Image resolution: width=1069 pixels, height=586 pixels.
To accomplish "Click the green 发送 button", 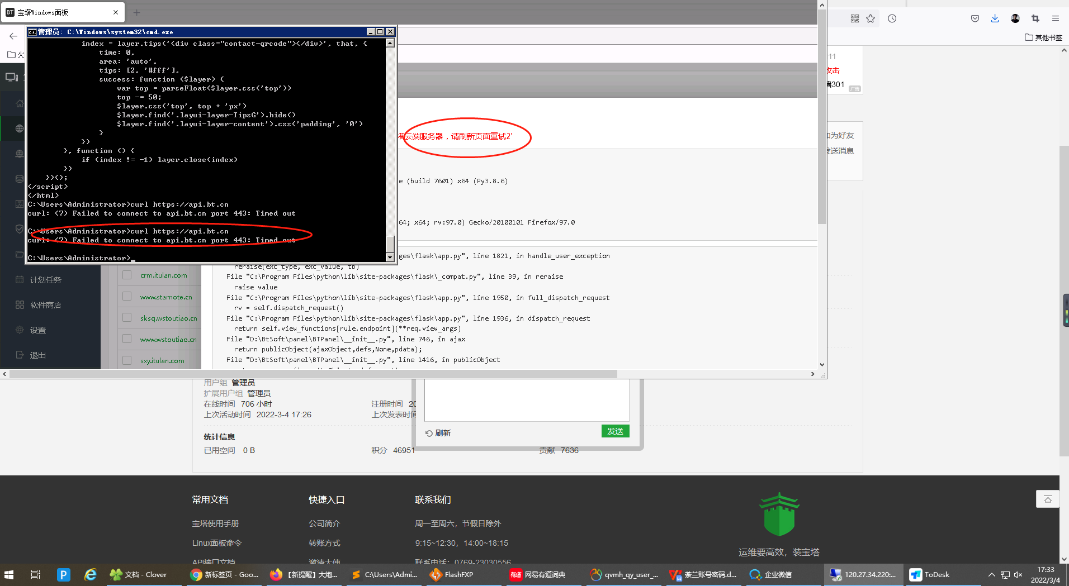I will 615,431.
